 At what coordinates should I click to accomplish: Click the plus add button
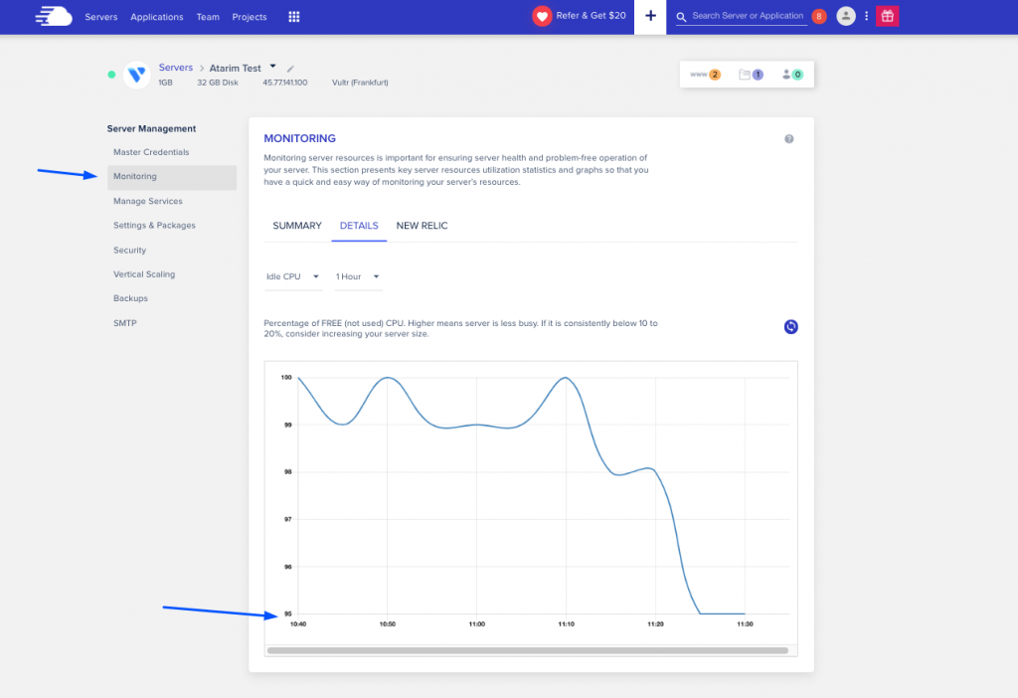[x=650, y=16]
